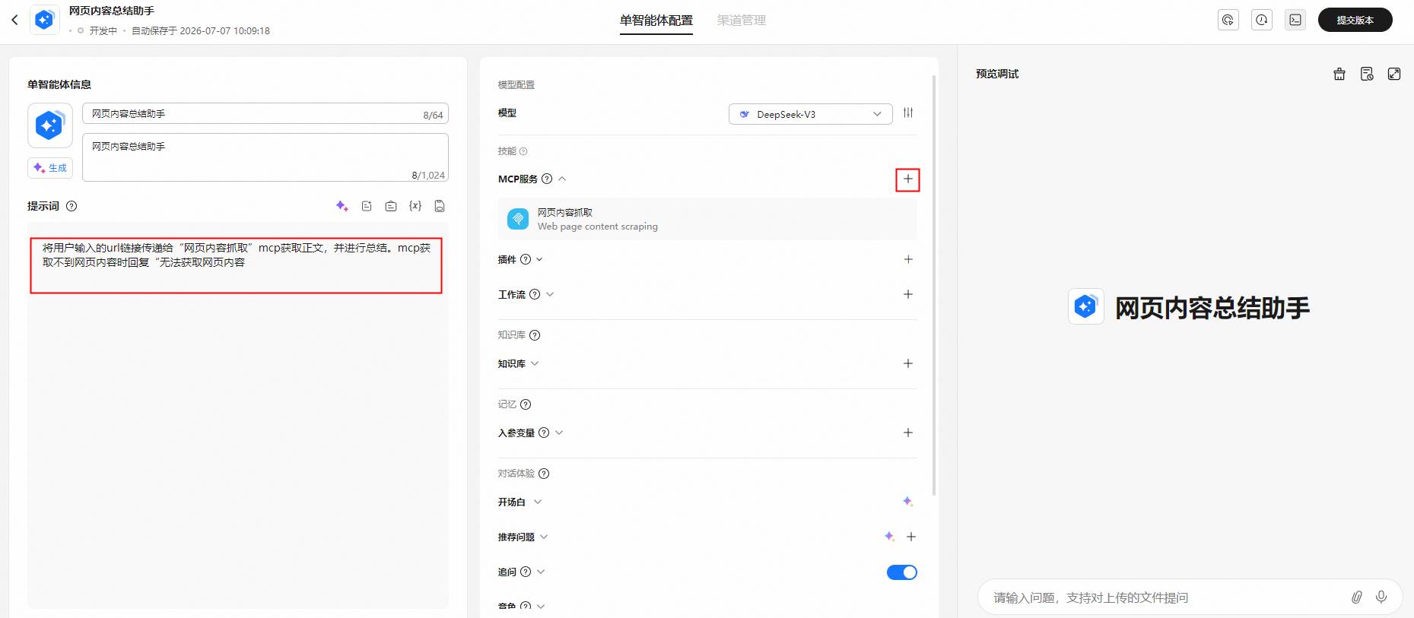This screenshot has height=618, width=1414.
Task: Open help icon beside 入参变量
Action: 544,433
